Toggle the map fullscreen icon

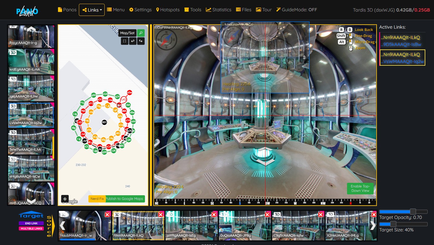point(125,41)
